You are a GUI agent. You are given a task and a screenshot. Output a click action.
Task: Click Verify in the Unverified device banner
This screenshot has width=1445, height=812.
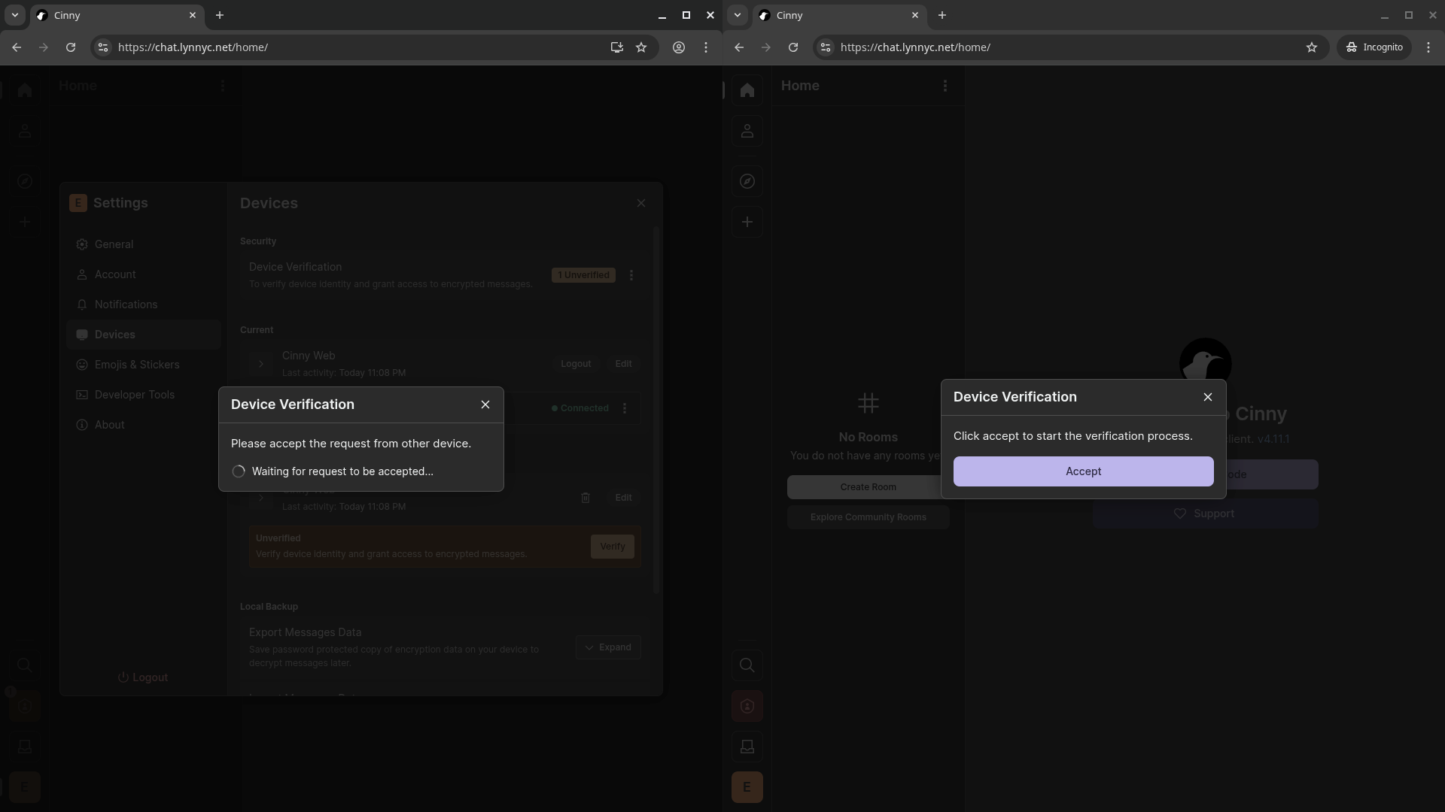(613, 547)
